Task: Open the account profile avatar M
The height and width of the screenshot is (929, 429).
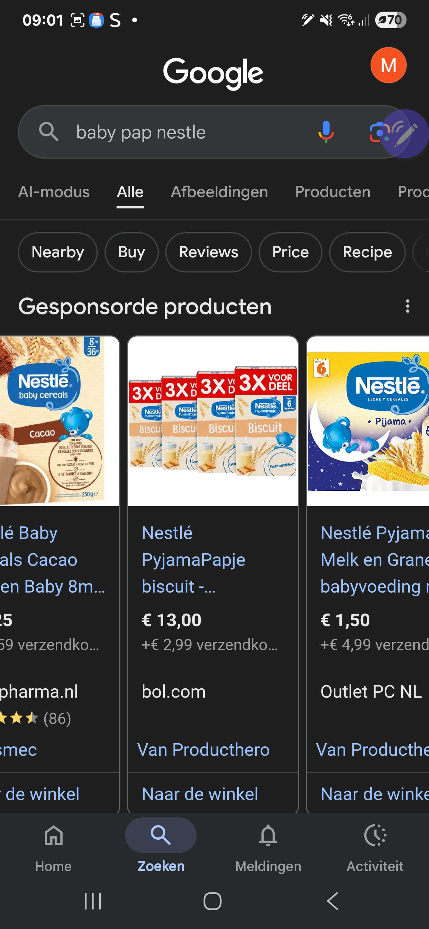Action: (x=388, y=65)
